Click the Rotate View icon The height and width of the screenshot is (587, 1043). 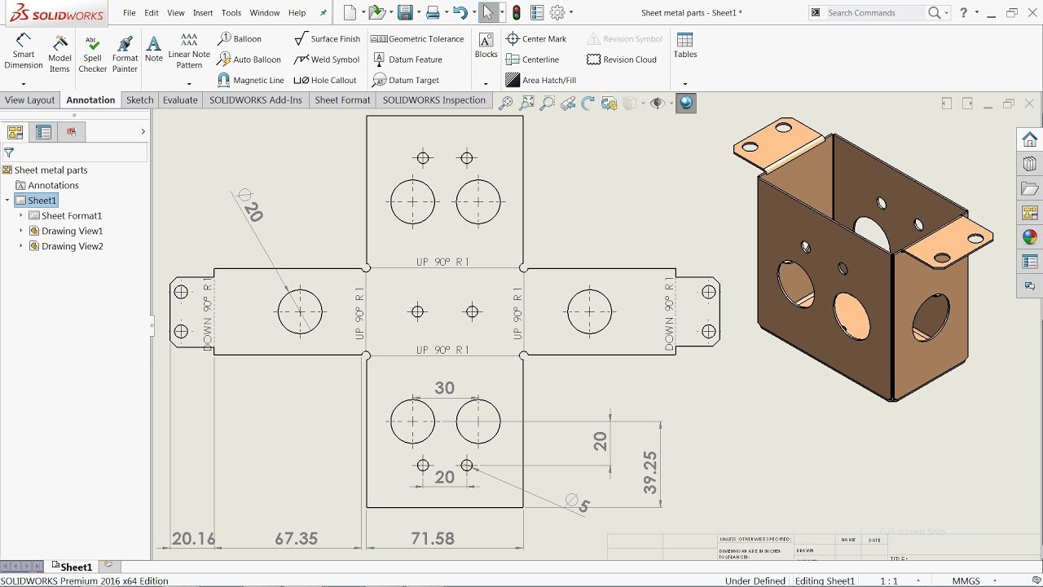click(x=587, y=103)
